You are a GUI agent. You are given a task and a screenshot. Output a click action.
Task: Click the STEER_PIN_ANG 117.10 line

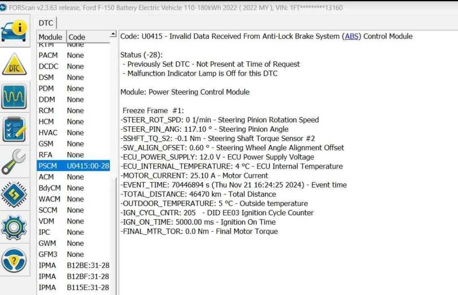tap(204, 129)
